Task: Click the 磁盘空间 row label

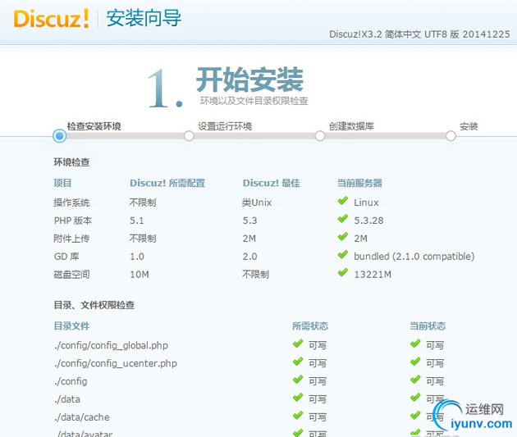Action: 71,275
